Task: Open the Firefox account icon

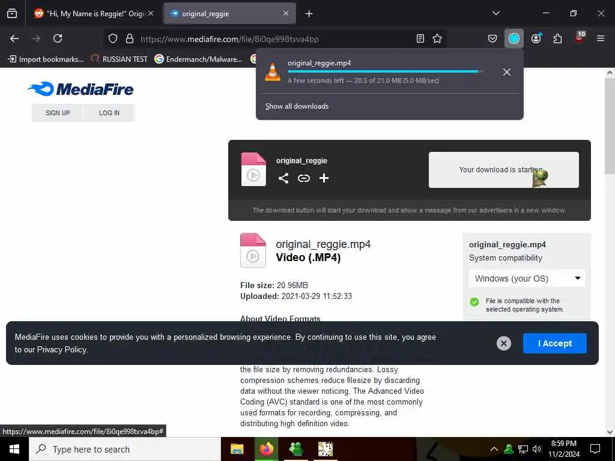Action: [536, 38]
